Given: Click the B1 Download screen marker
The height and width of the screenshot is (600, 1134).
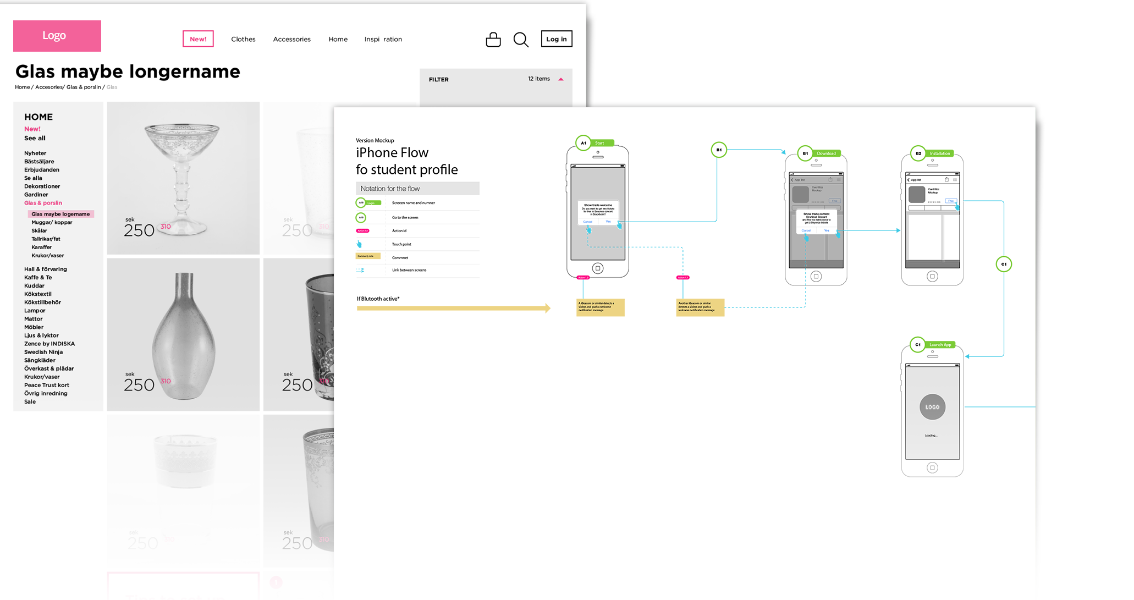Looking at the screenshot, I should pos(819,153).
